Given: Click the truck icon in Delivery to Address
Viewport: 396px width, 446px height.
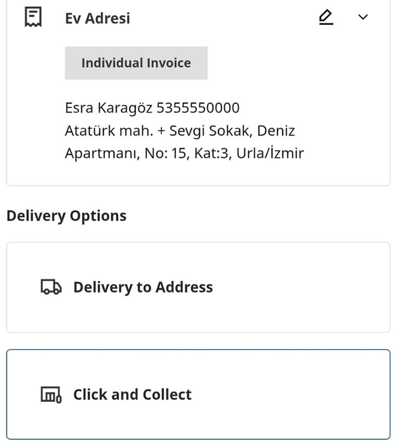Looking at the screenshot, I should (x=50, y=286).
